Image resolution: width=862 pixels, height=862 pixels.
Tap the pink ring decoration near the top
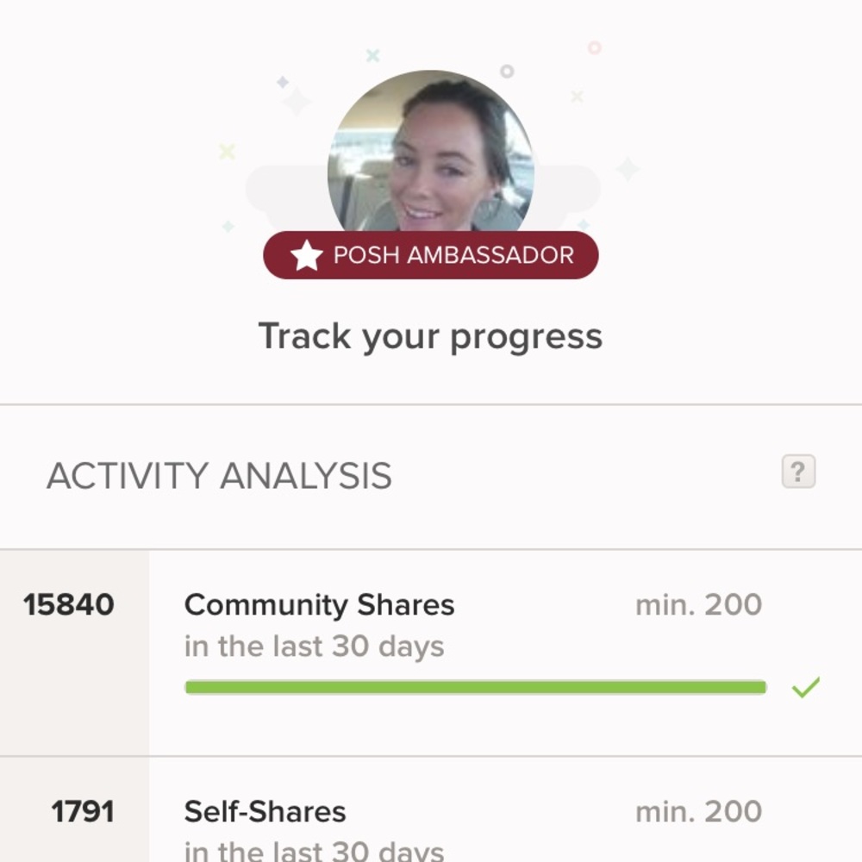pos(594,47)
